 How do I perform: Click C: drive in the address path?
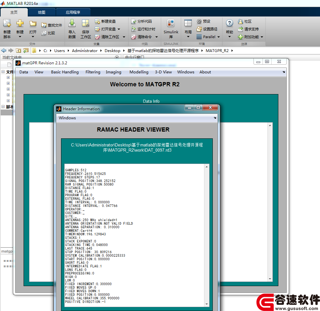[x=45, y=50]
